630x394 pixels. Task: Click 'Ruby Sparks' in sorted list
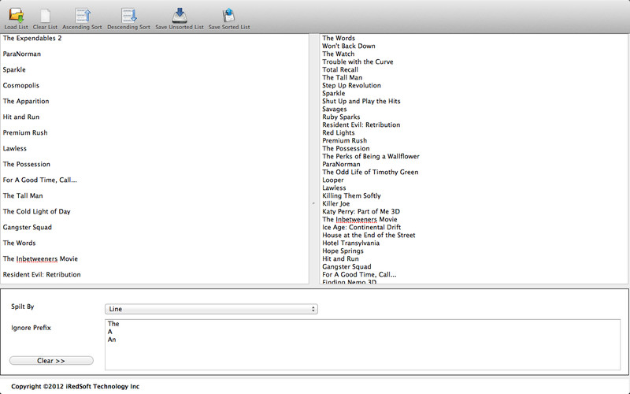(x=341, y=117)
